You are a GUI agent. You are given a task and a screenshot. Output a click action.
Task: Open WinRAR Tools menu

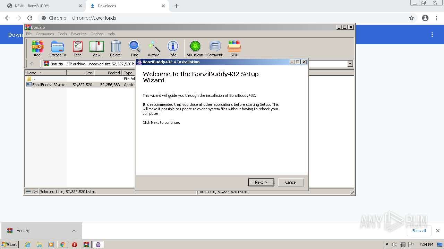click(x=62, y=34)
